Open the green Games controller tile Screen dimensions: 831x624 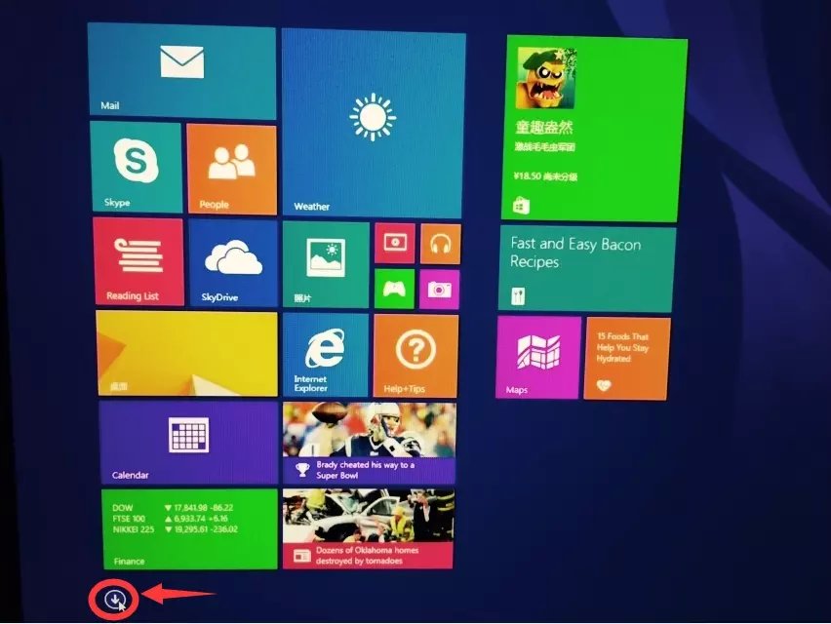pos(394,289)
